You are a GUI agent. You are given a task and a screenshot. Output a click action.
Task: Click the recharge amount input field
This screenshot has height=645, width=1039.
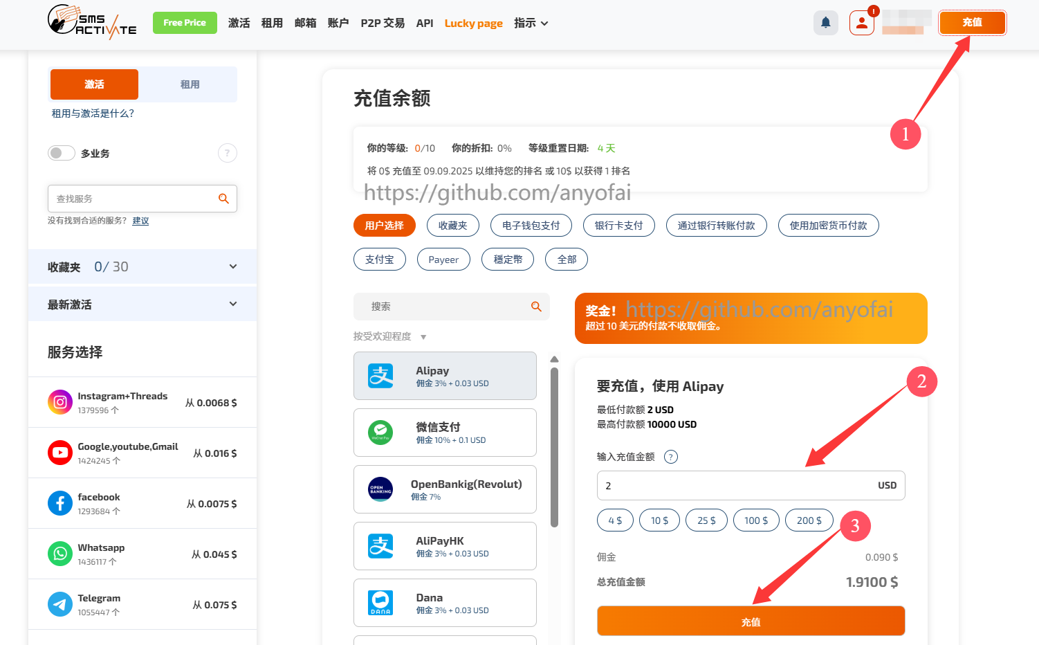click(x=751, y=486)
